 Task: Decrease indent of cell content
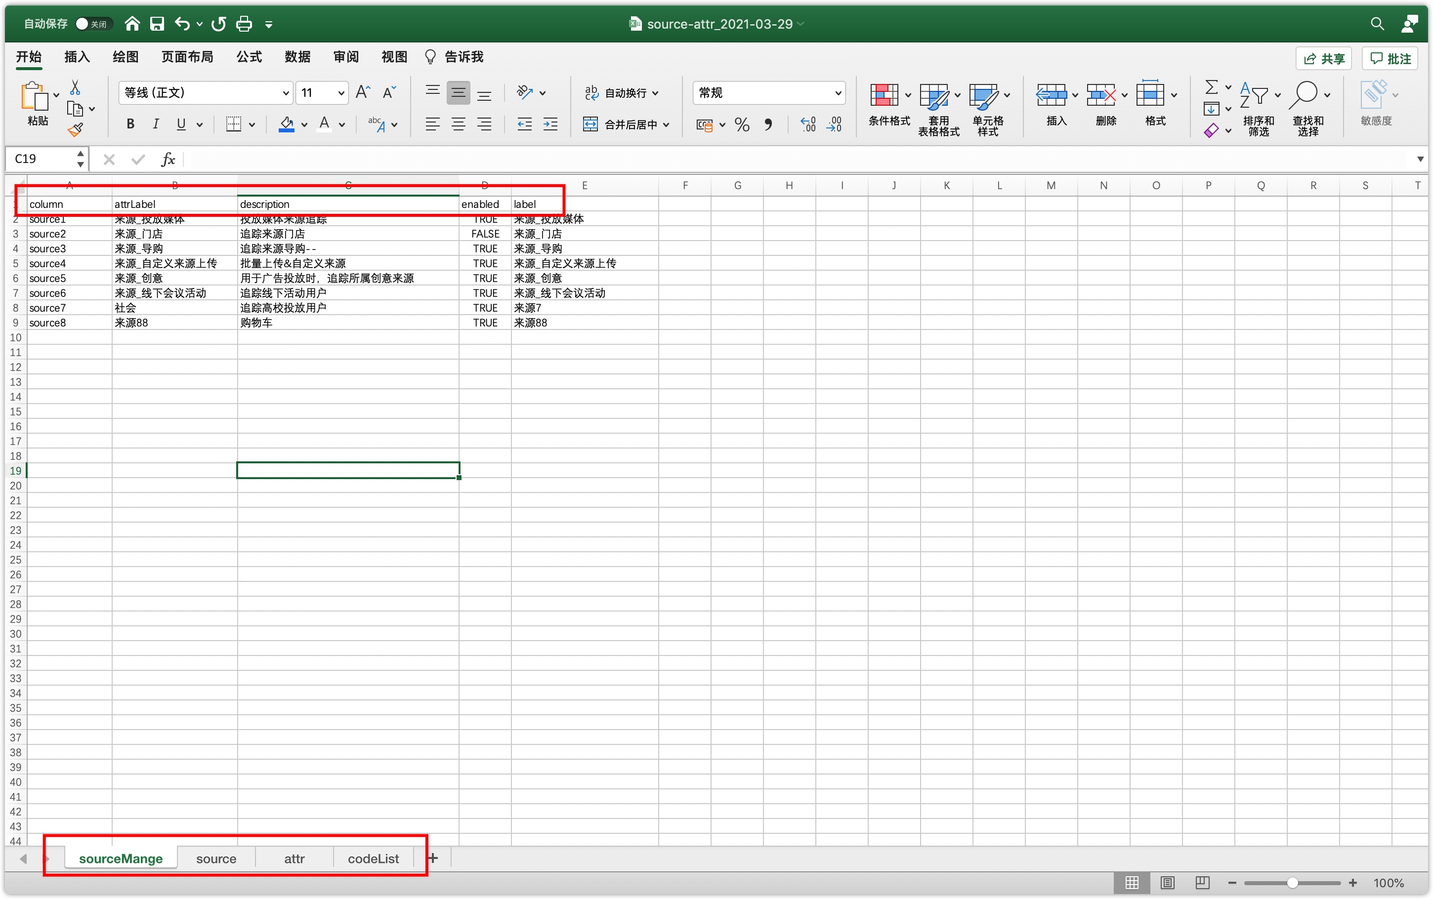point(524,124)
